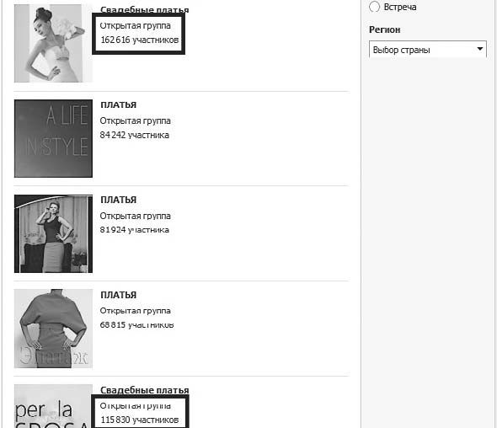
Task: Click the 84 242 участника text
Action: 135,135
